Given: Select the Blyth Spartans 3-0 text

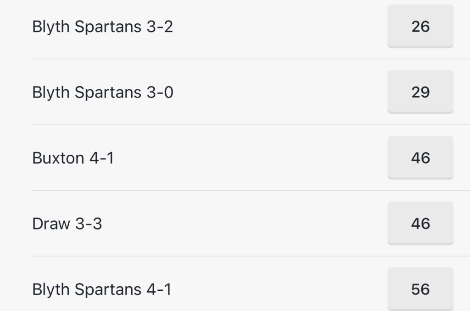Looking at the screenshot, I should coord(102,92).
